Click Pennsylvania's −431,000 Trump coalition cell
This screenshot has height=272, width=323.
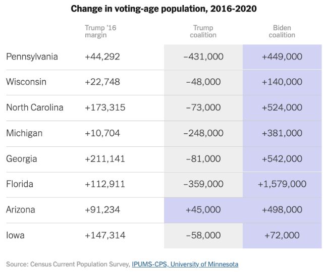pos(203,57)
